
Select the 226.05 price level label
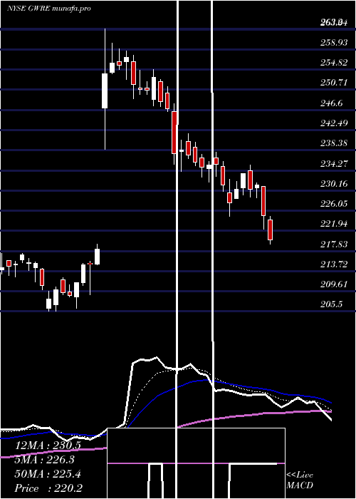point(334,204)
